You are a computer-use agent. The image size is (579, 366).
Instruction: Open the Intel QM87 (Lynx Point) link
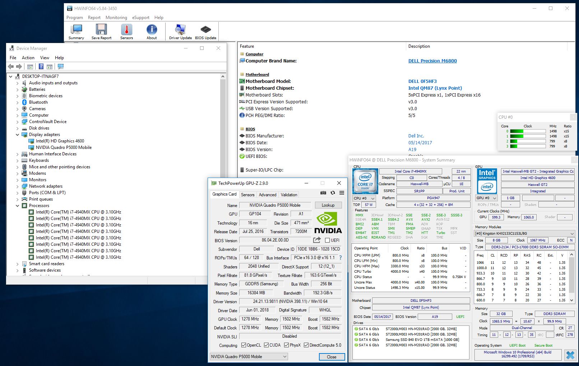pyautogui.click(x=435, y=88)
